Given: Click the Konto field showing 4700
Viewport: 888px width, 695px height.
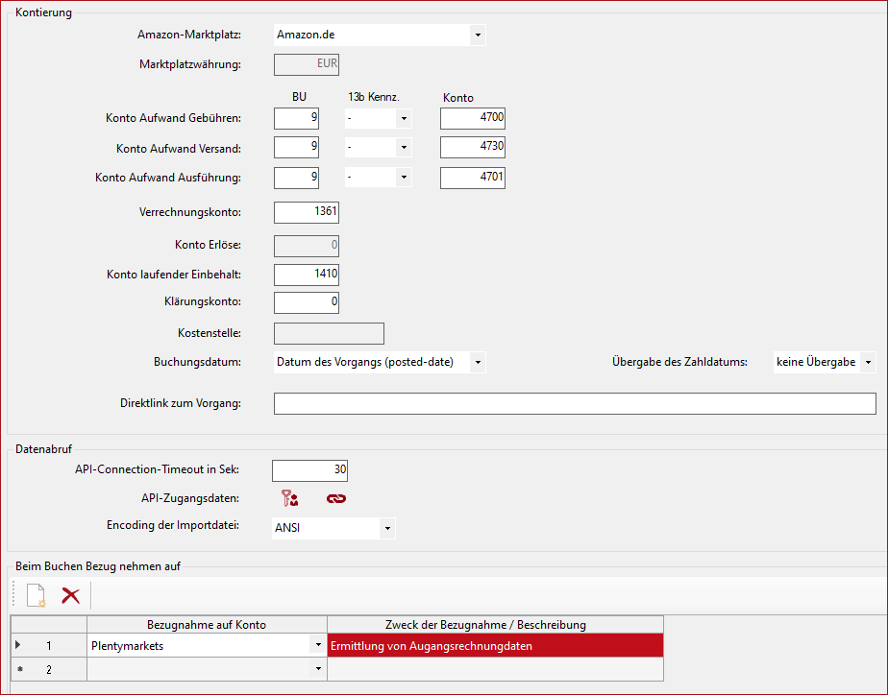Looking at the screenshot, I should (x=473, y=118).
